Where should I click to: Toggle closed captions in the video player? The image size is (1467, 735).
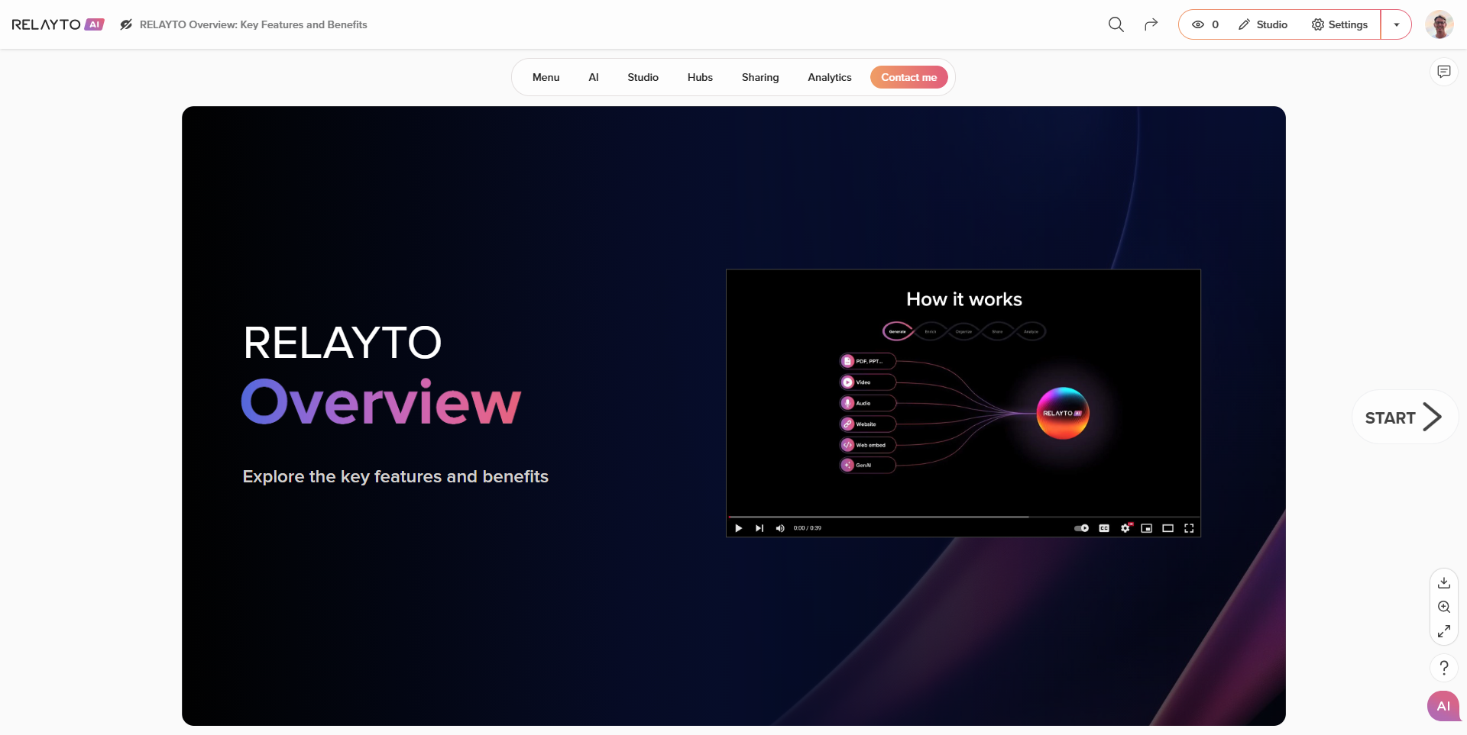click(x=1104, y=528)
